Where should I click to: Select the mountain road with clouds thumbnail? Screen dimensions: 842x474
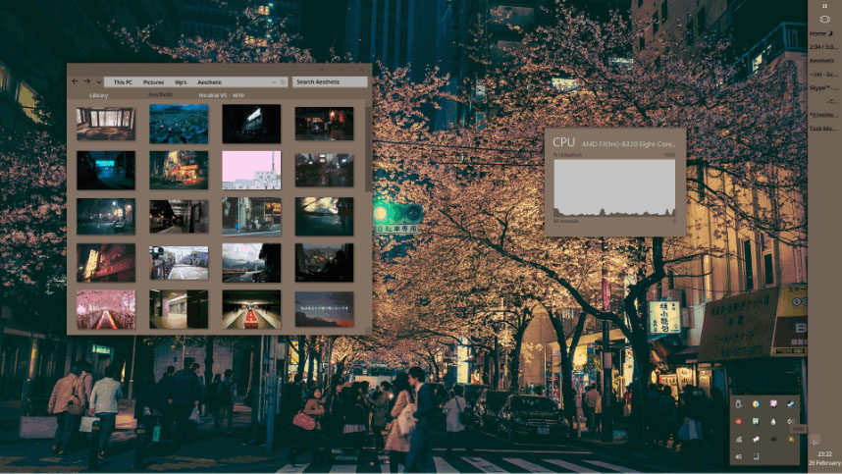[x=251, y=263]
